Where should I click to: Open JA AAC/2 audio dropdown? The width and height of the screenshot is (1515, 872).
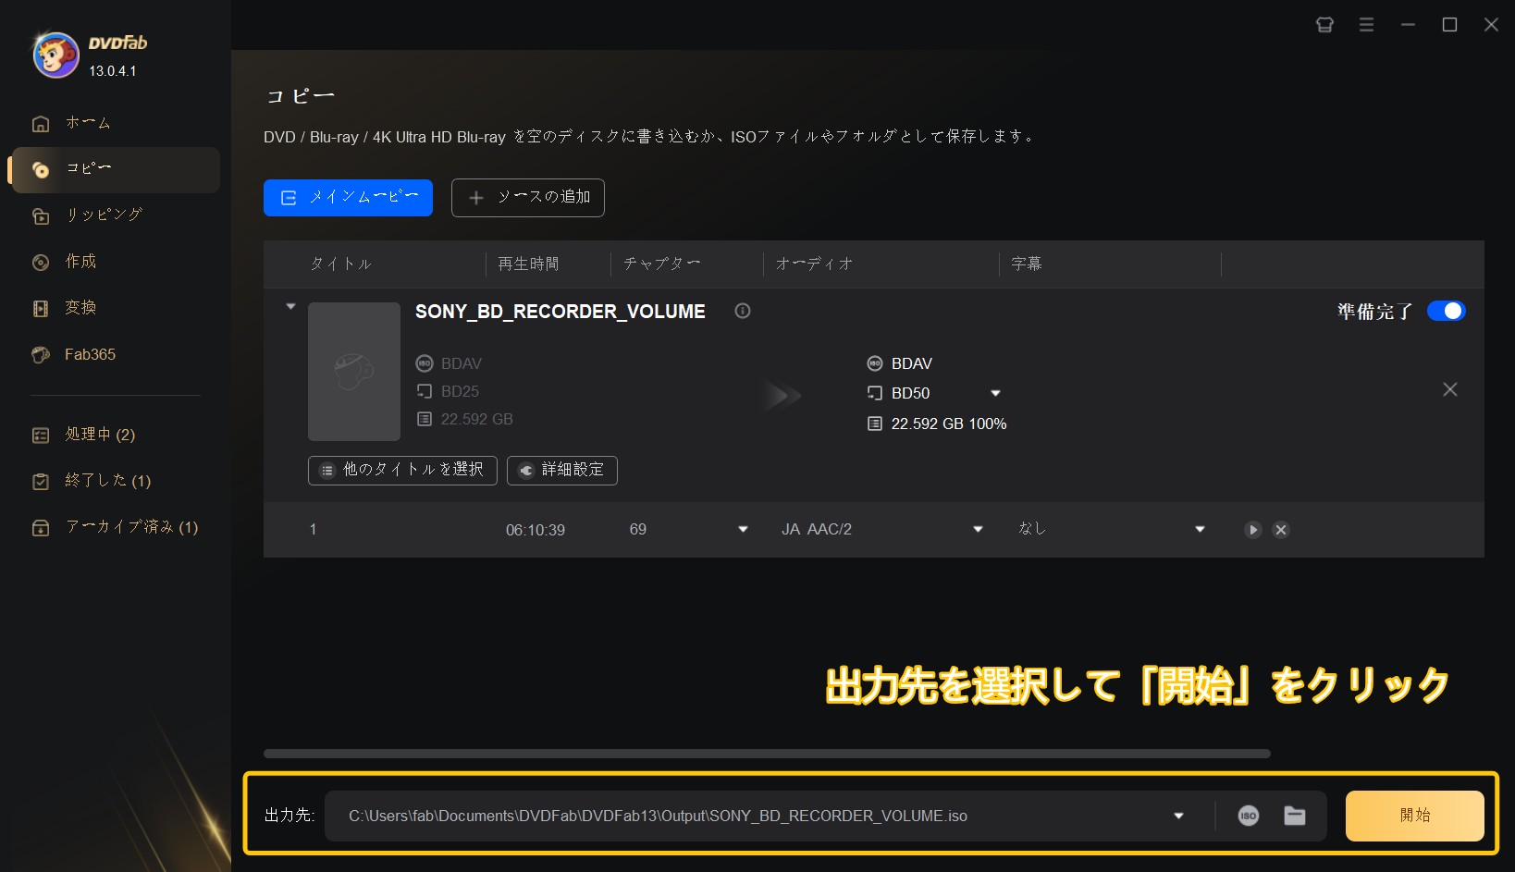tap(978, 529)
